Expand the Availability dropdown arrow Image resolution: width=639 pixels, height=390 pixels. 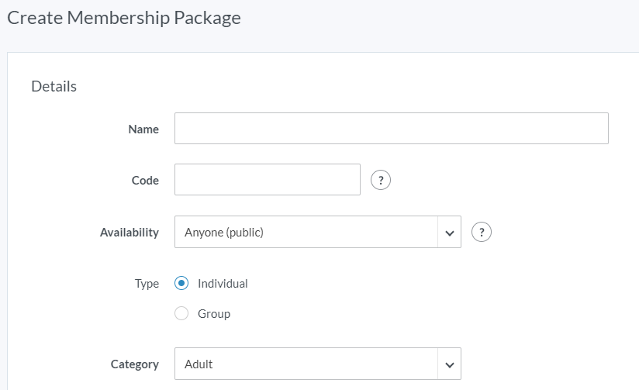[449, 232]
